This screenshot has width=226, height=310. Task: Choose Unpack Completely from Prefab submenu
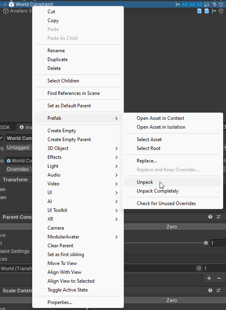pos(158,191)
